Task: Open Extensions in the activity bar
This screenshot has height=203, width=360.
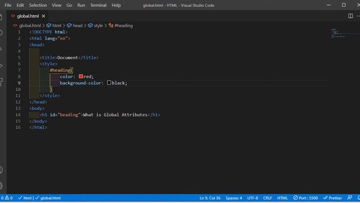Action: pyautogui.click(x=1, y=82)
